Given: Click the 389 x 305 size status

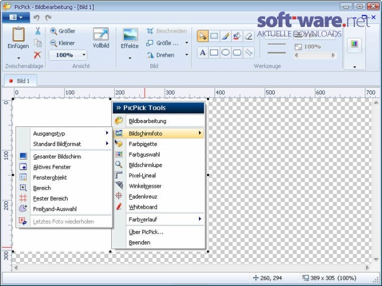Looking at the screenshot, I should 329,278.
